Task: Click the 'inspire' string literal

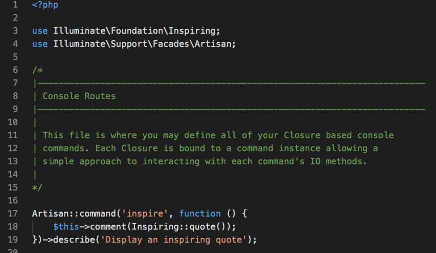Action: pos(145,213)
